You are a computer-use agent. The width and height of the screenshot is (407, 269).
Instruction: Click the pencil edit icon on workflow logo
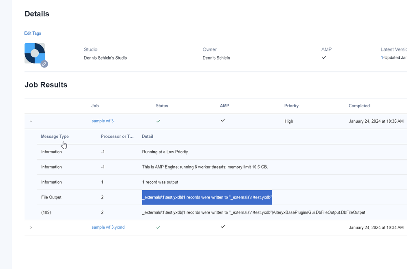44,64
